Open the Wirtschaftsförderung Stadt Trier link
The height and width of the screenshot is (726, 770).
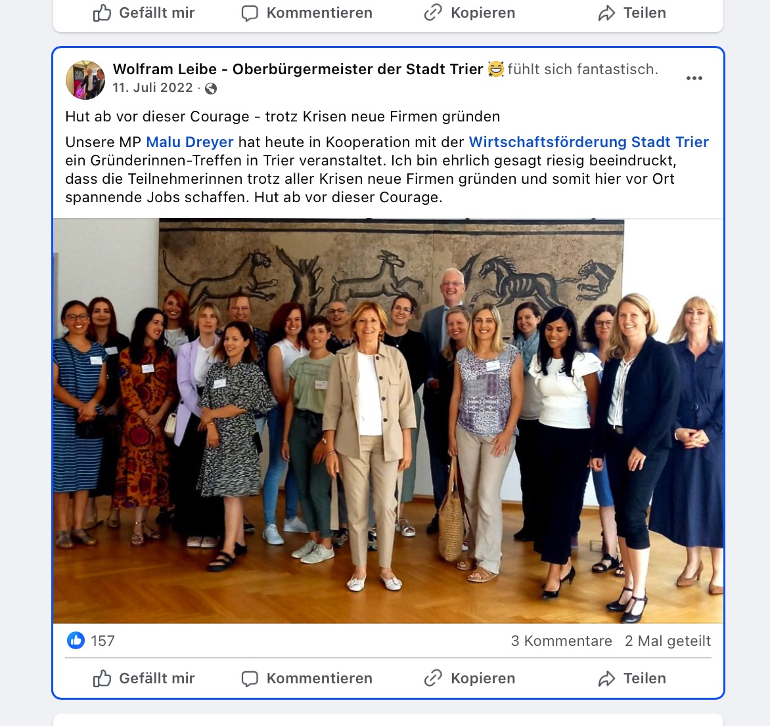[589, 142]
